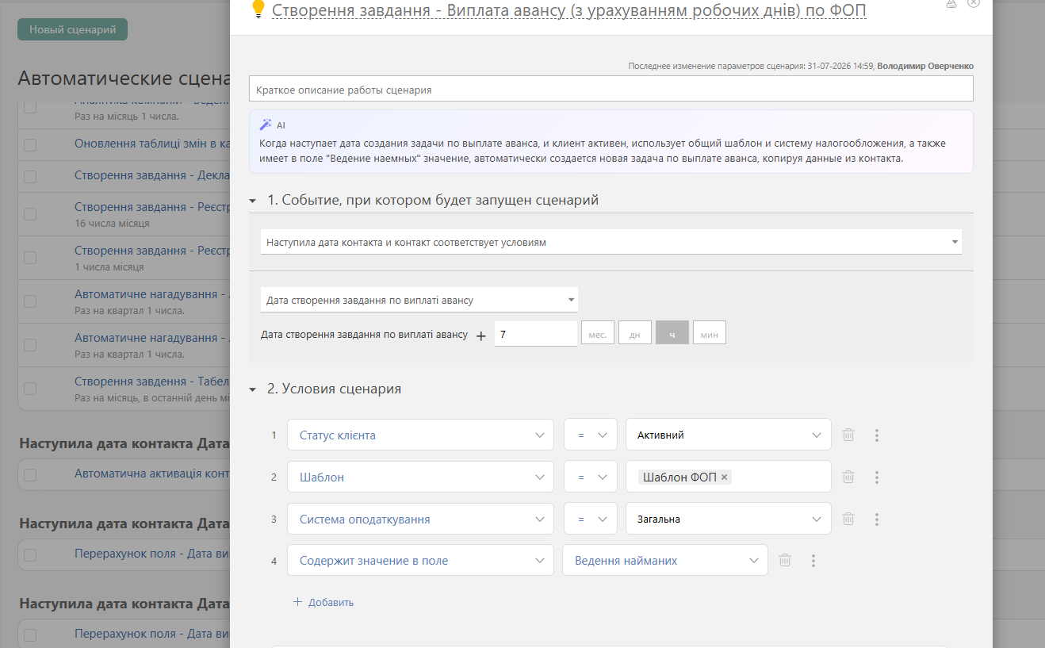Select the дн time unit
The width and height of the screenshot is (1045, 648).
(635, 333)
